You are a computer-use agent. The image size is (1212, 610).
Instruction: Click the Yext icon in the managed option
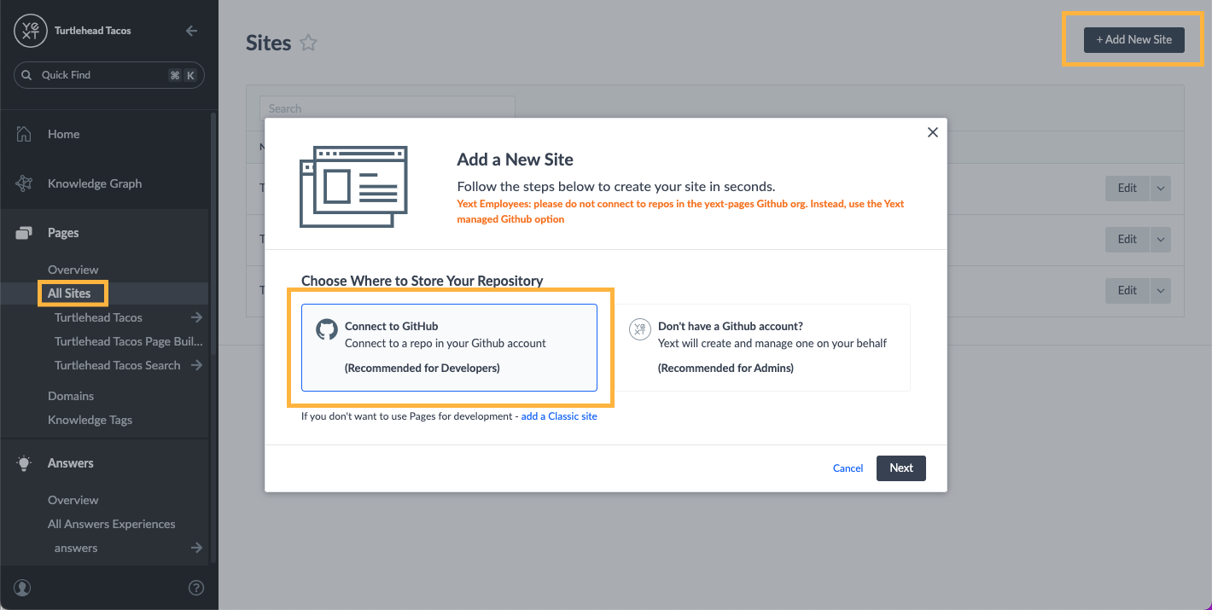(x=640, y=329)
